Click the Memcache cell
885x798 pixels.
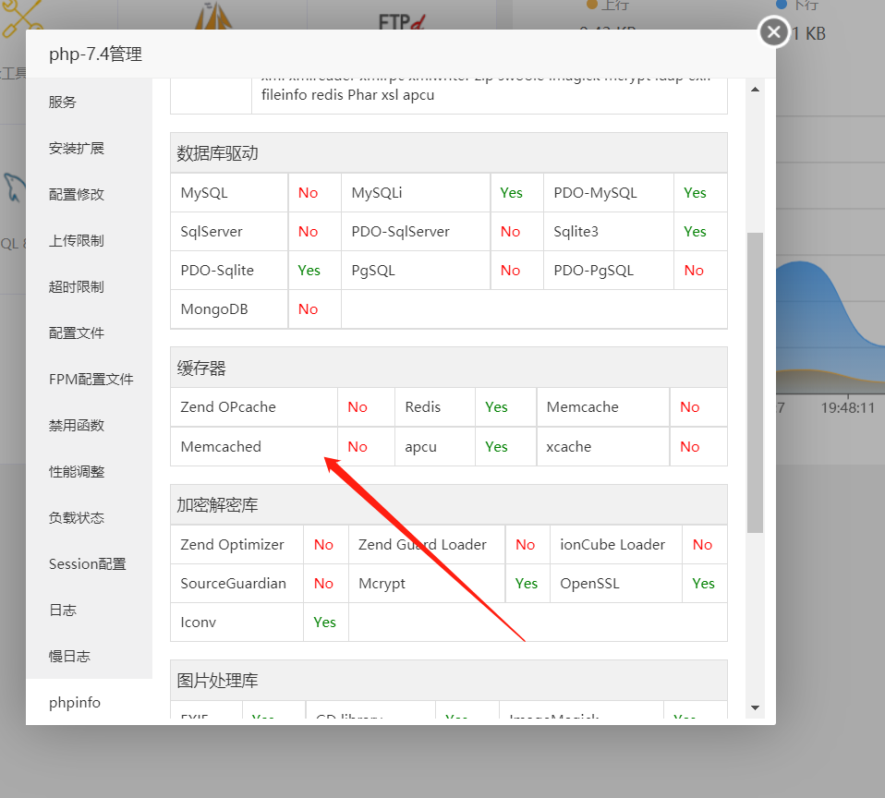(603, 407)
